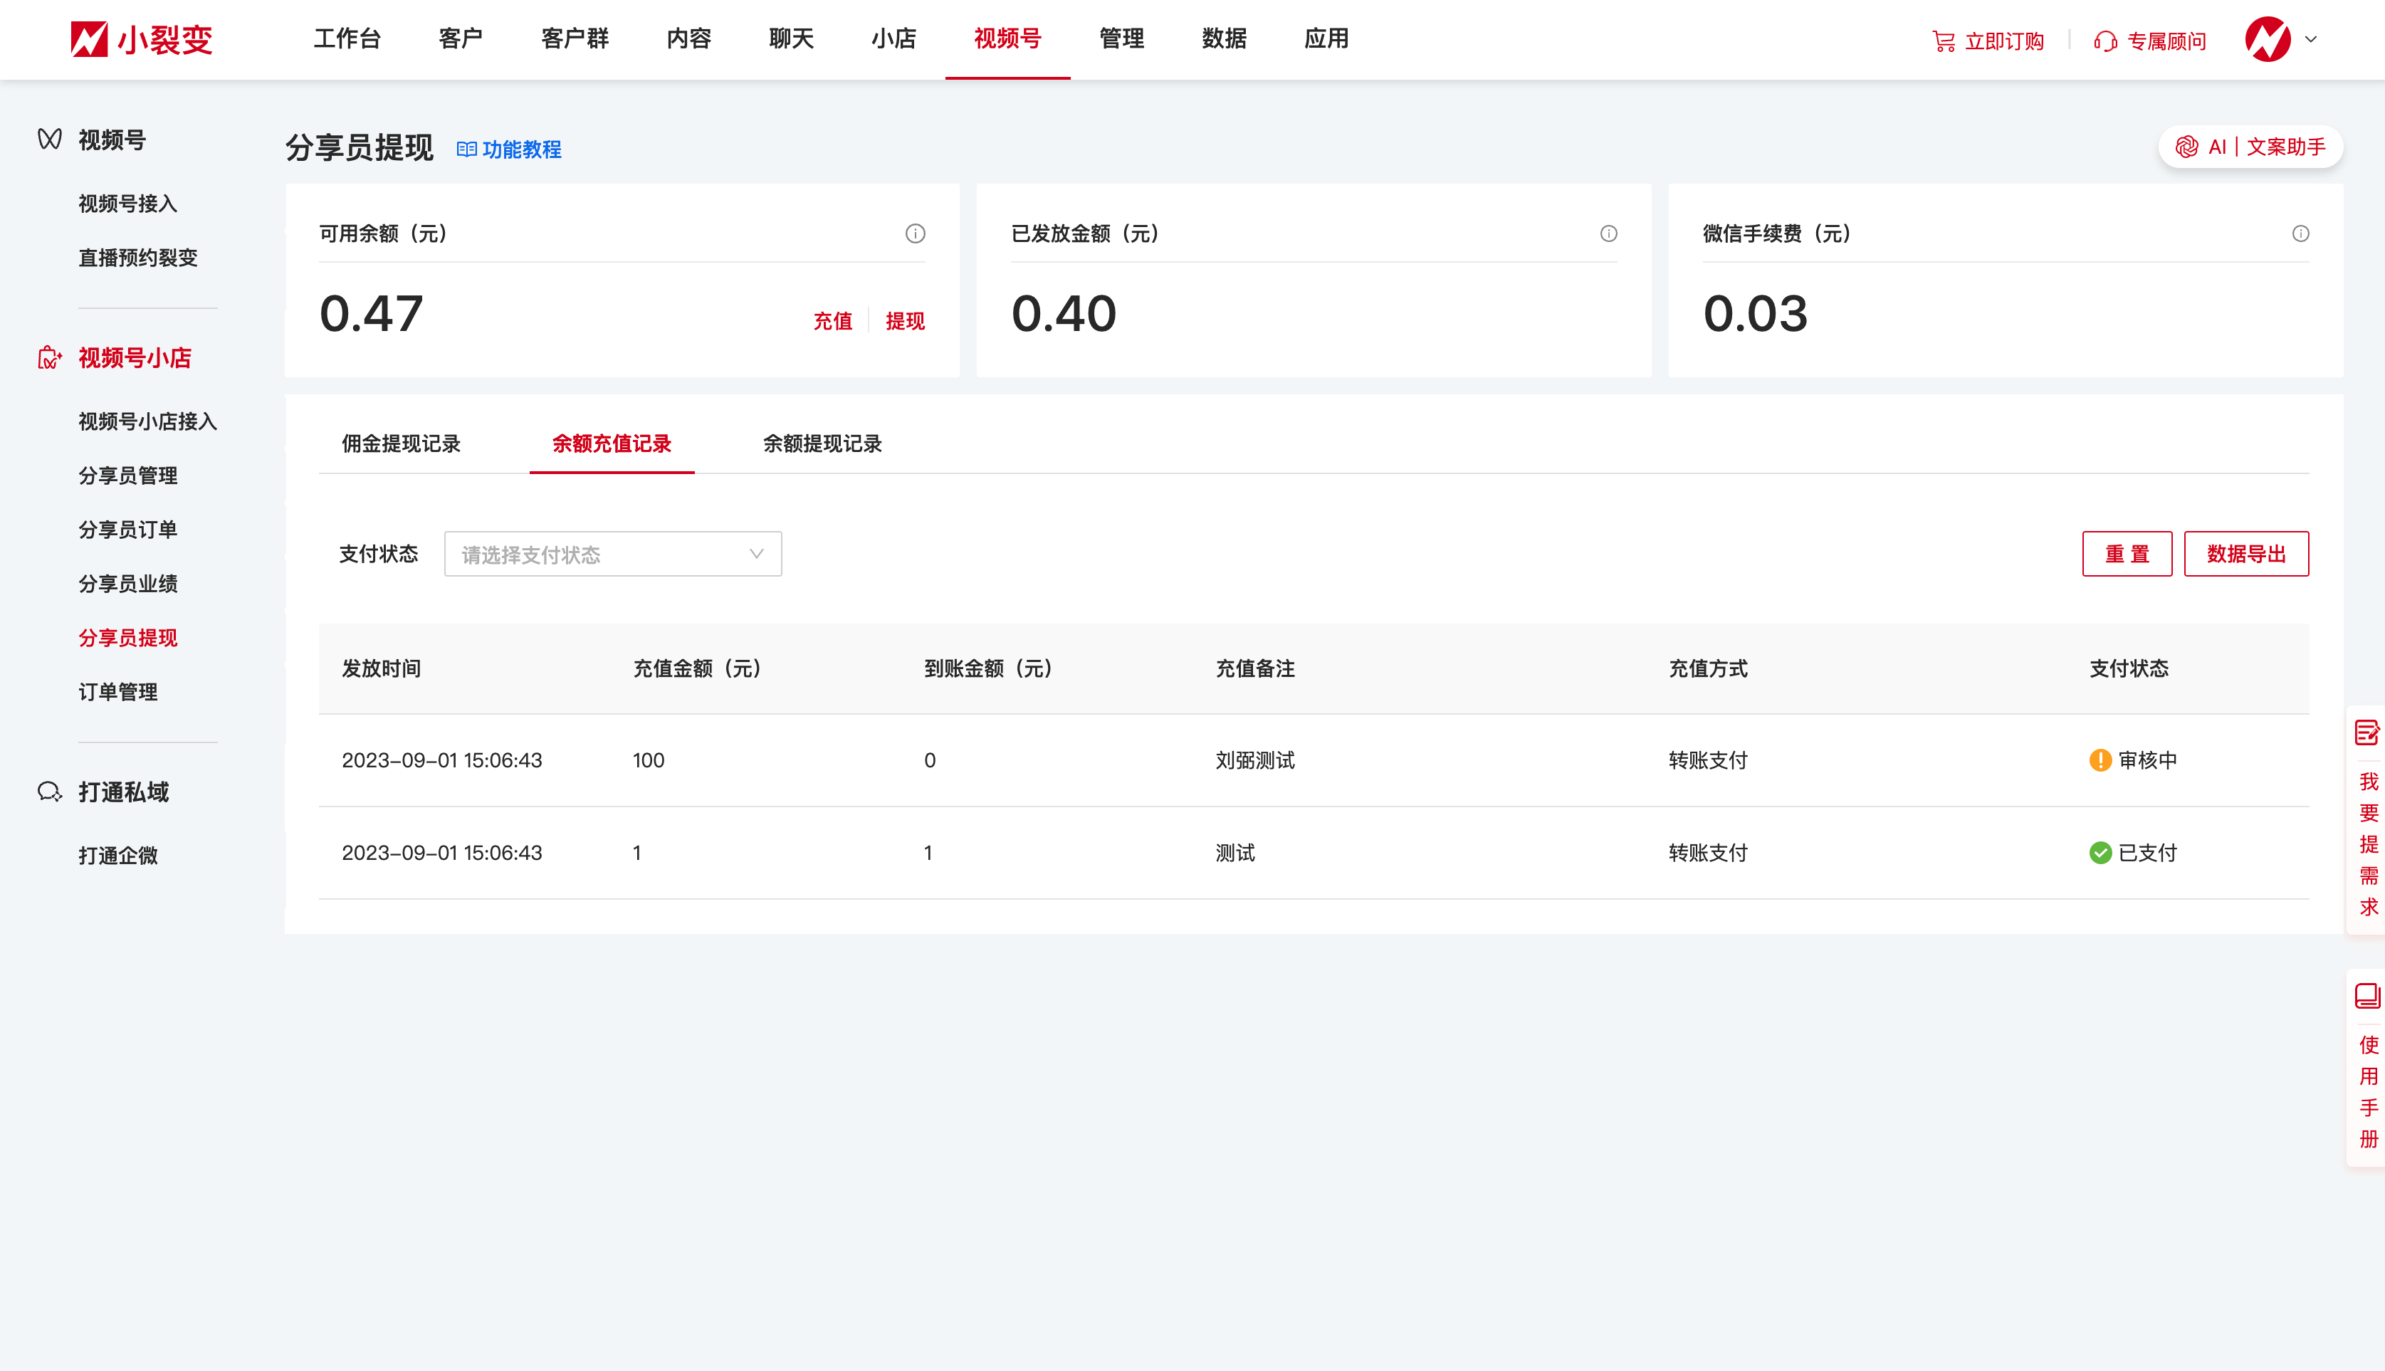The image size is (2385, 1371).
Task: Open 打通企微 in sidebar
Action: tap(117, 856)
